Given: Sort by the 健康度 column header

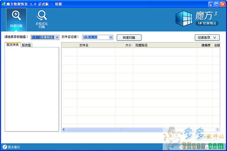Looking at the screenshot, I should [x=204, y=45].
